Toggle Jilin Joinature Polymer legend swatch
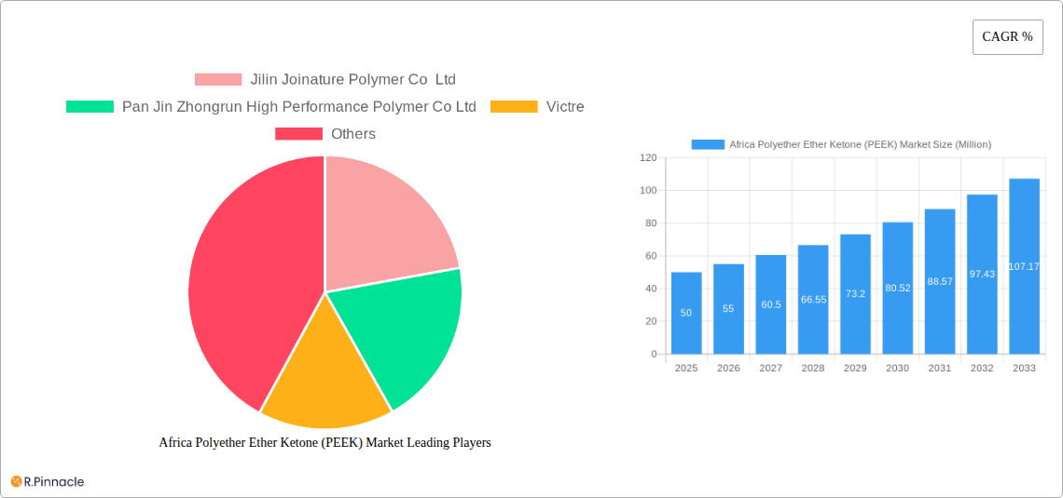The height and width of the screenshot is (498, 1063). (218, 80)
